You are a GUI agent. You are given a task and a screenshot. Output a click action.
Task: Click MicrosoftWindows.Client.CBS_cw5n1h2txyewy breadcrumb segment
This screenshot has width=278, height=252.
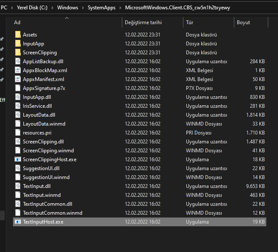tap(177, 8)
